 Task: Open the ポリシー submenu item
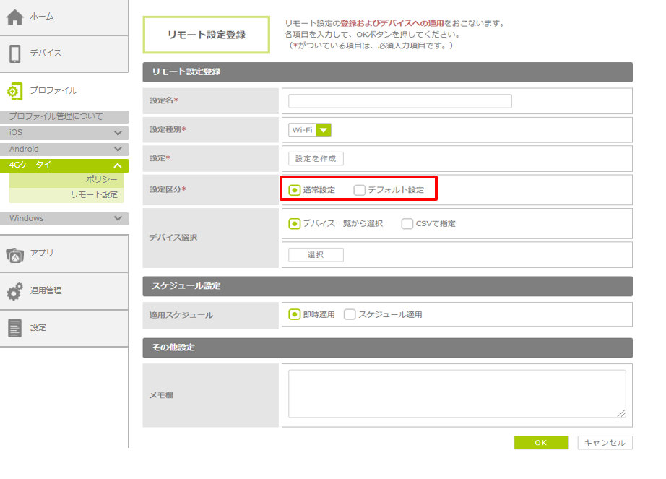[101, 180]
